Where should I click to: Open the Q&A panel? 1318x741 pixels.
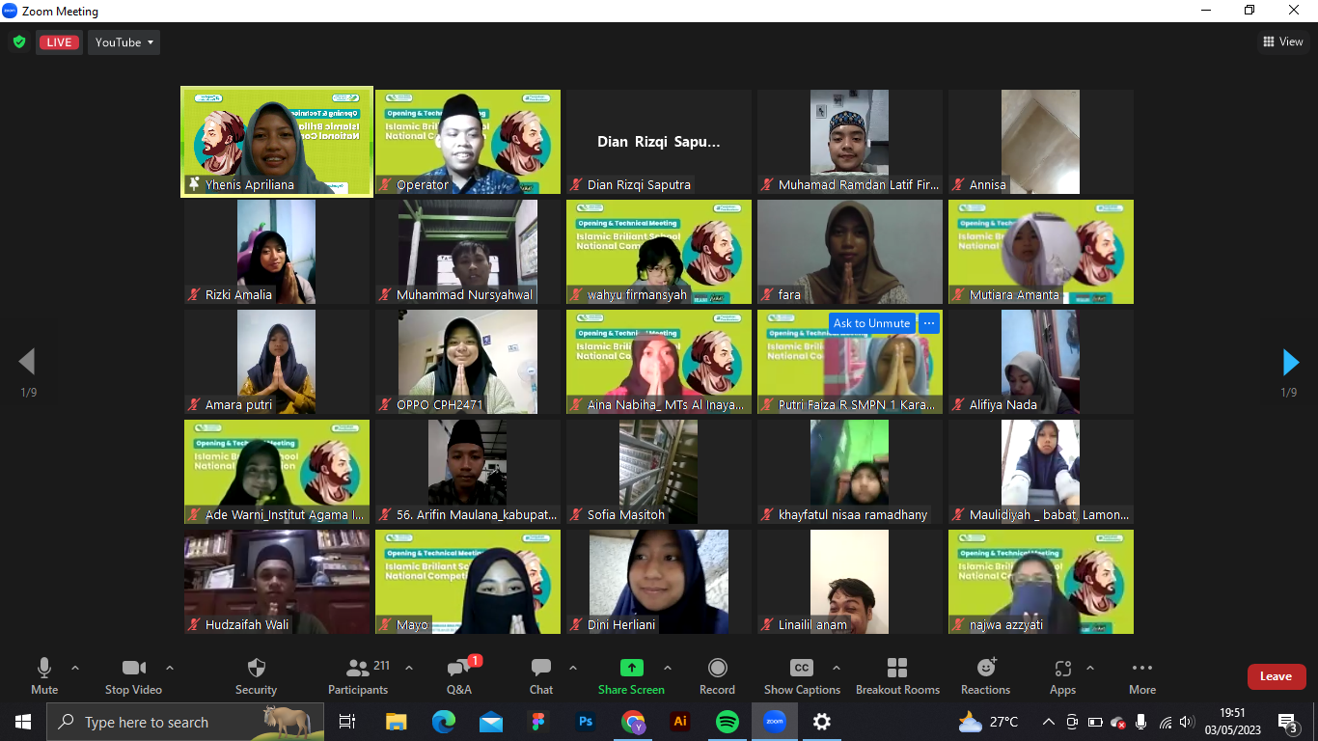pyautogui.click(x=458, y=669)
